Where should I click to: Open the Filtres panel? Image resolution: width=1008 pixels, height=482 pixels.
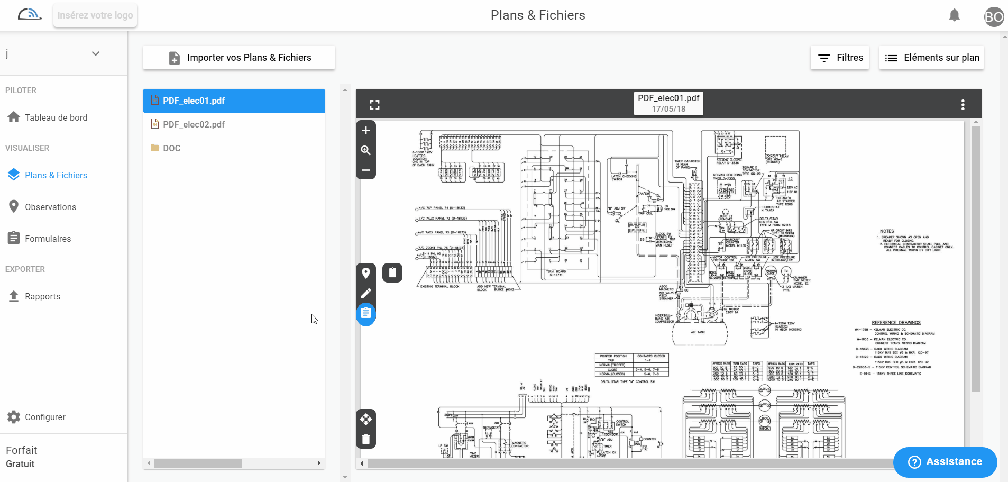(x=839, y=58)
